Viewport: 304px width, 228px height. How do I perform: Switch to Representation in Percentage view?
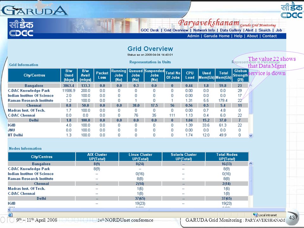(256, 62)
